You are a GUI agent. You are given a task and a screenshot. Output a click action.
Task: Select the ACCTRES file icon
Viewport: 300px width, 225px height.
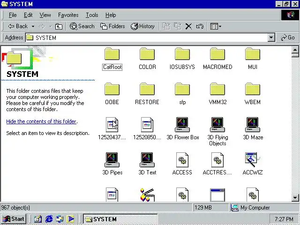pos(217,160)
